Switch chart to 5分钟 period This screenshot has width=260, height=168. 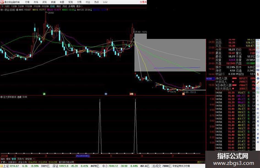click(x=21, y=6)
